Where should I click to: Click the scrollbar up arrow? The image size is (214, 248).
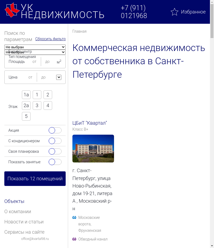[212, 2]
